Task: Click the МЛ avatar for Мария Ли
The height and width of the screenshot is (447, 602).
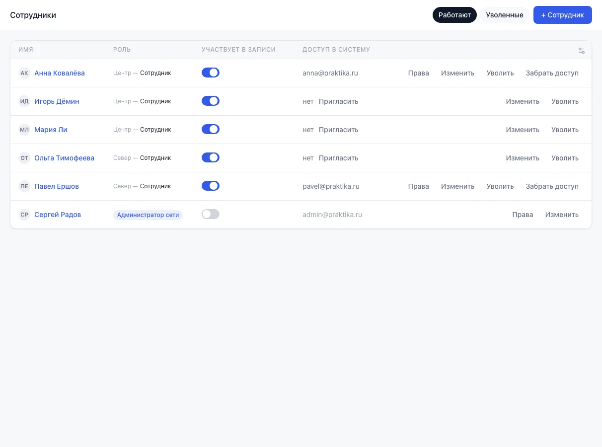Action: (x=24, y=130)
